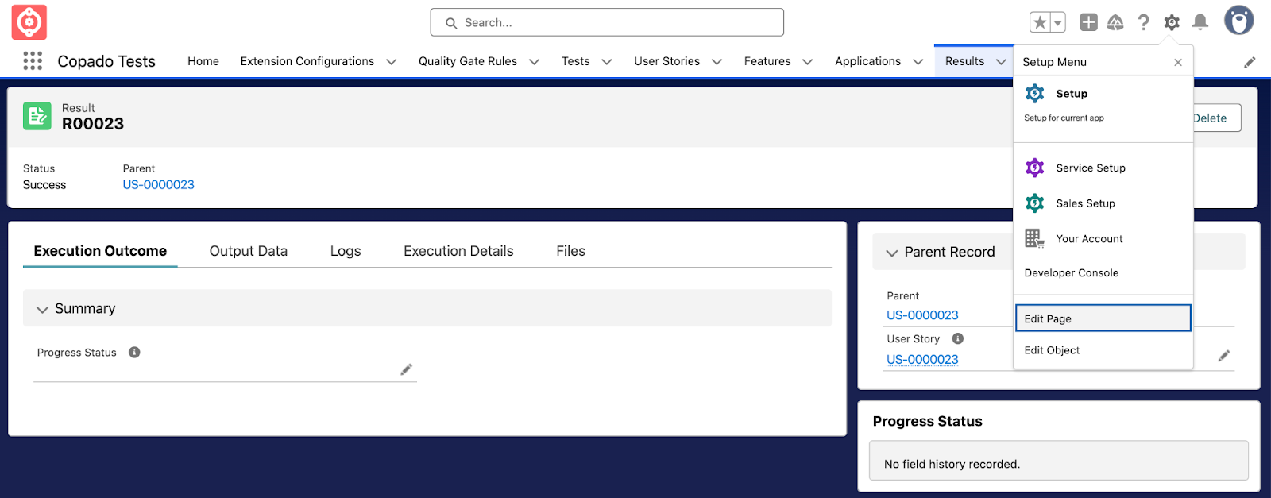
Task: Click the Favorites star icon
Action: [1040, 22]
